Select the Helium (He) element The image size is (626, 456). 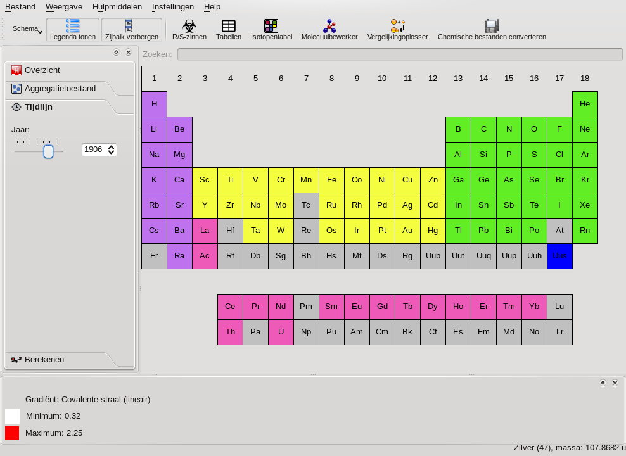(585, 104)
